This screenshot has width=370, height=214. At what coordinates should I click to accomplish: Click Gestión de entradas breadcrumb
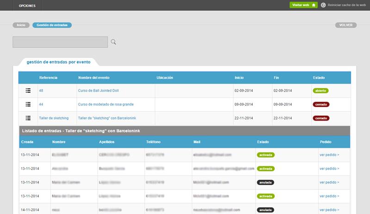point(52,25)
